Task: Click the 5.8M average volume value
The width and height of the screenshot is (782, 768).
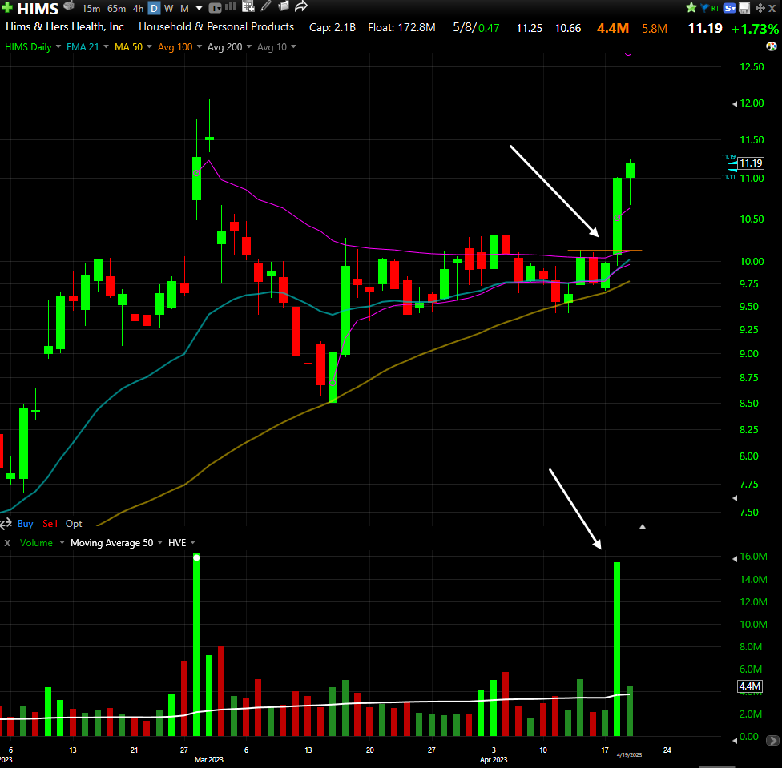Action: pyautogui.click(x=655, y=28)
